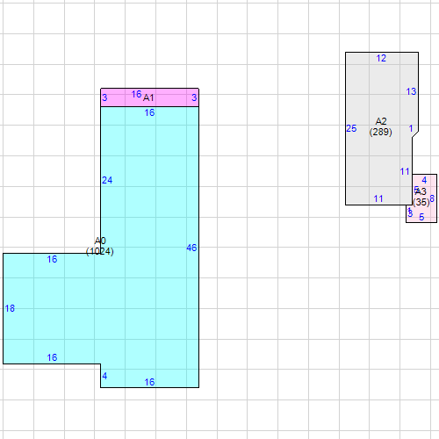
Task: Click the 25 dimension on A2
Action: [351, 128]
